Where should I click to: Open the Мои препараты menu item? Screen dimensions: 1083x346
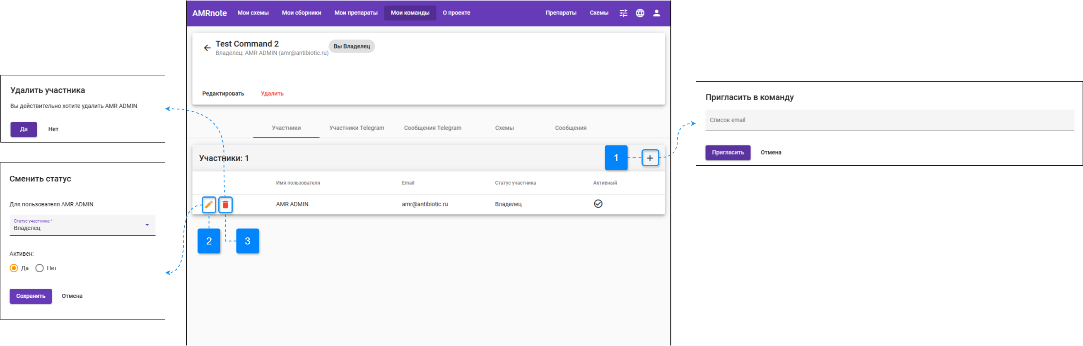tap(356, 13)
